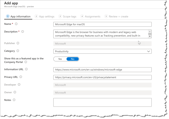
Task: Click inside the Description text area
Action: [x=101, y=34]
